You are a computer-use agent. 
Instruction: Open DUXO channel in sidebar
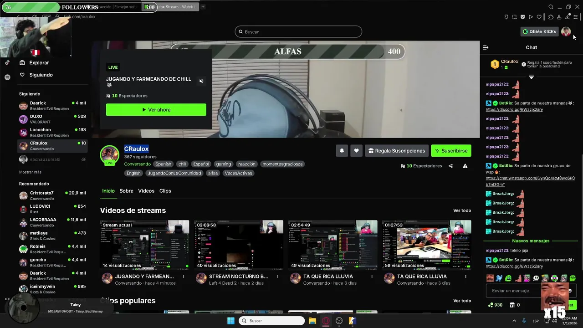click(52, 119)
